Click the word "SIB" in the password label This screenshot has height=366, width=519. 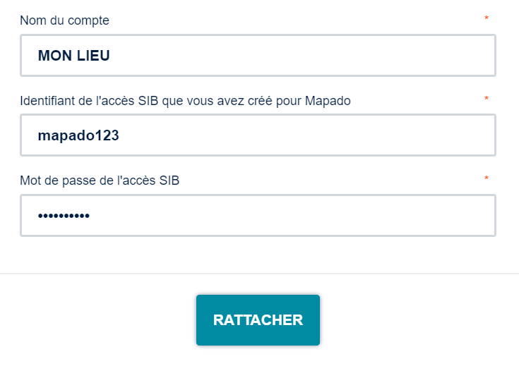pos(169,181)
